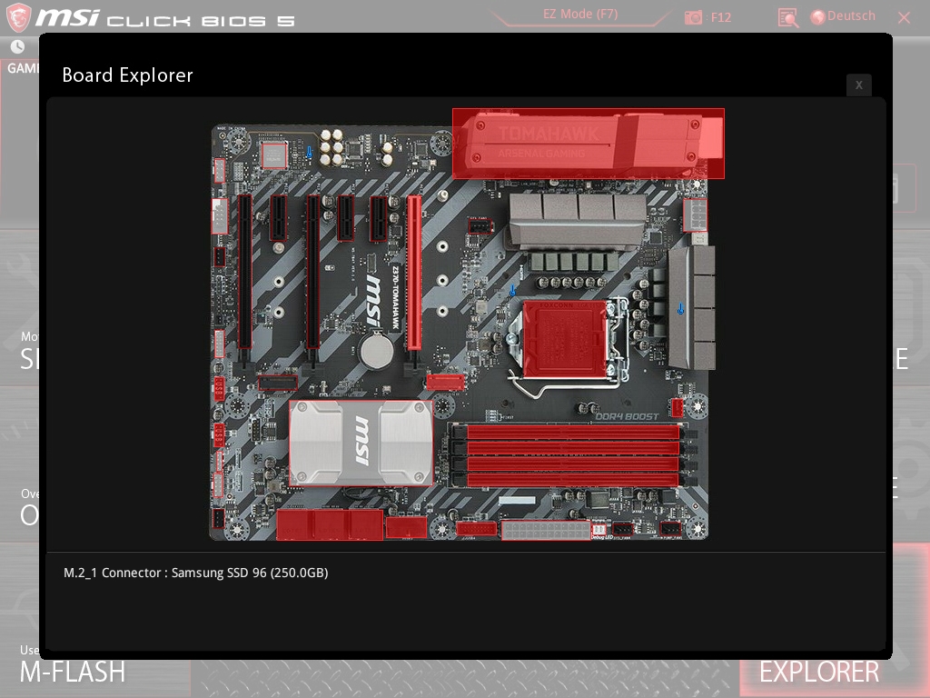Viewport: 930px width, 698px height.
Task: Select the fan header at board's bottom-left corner
Action: coord(218,518)
